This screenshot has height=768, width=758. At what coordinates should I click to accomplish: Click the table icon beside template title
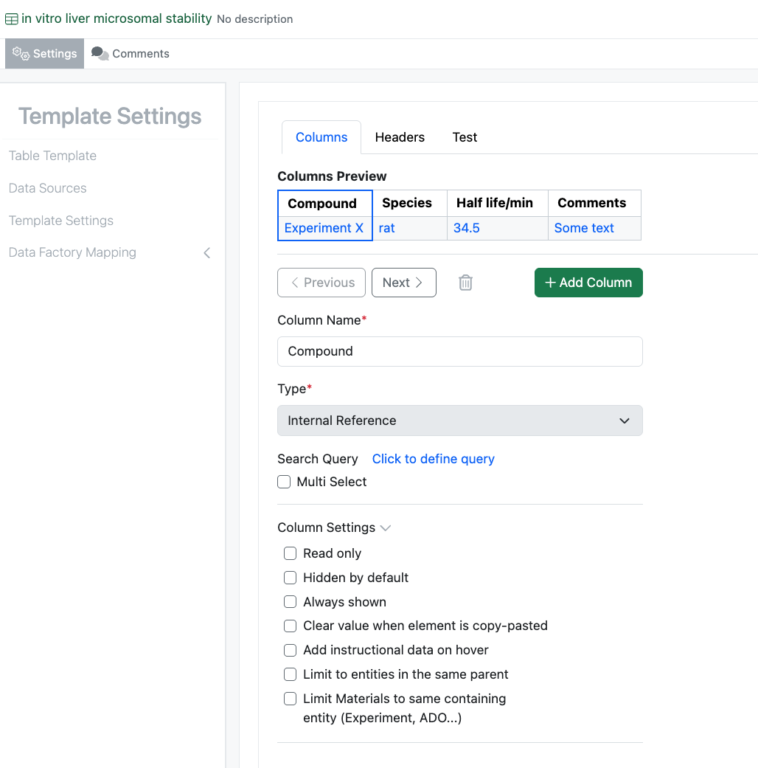12,19
